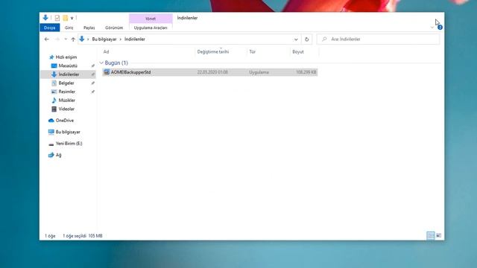The width and height of the screenshot is (477, 268).
Task: Open the Görünüm ribbon tab
Action: tap(114, 28)
